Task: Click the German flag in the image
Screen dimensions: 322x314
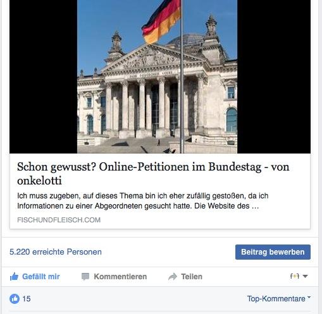Action: click(x=161, y=21)
